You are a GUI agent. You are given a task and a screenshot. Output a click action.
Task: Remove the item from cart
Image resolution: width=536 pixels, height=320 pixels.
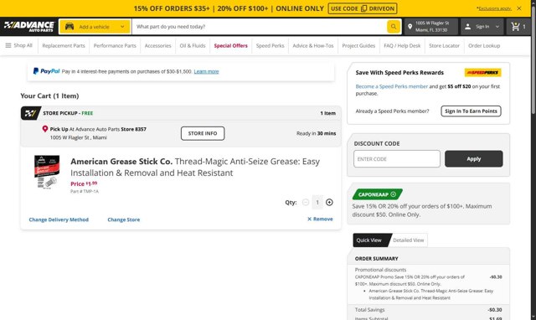tap(320, 219)
